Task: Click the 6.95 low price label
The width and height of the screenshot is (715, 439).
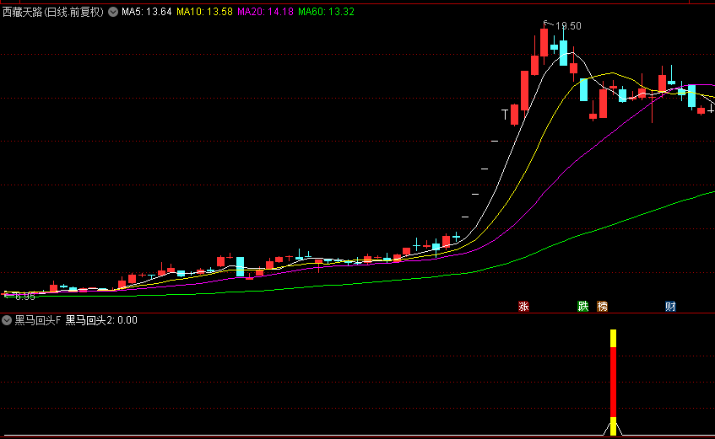Action: click(x=25, y=297)
